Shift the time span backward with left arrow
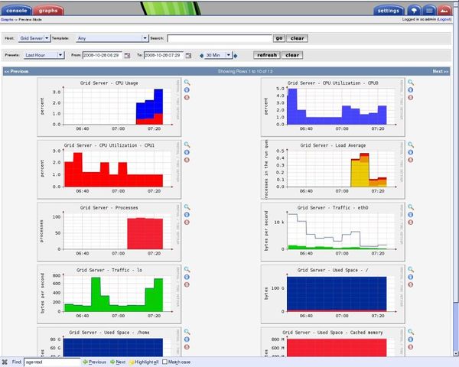 [201, 55]
